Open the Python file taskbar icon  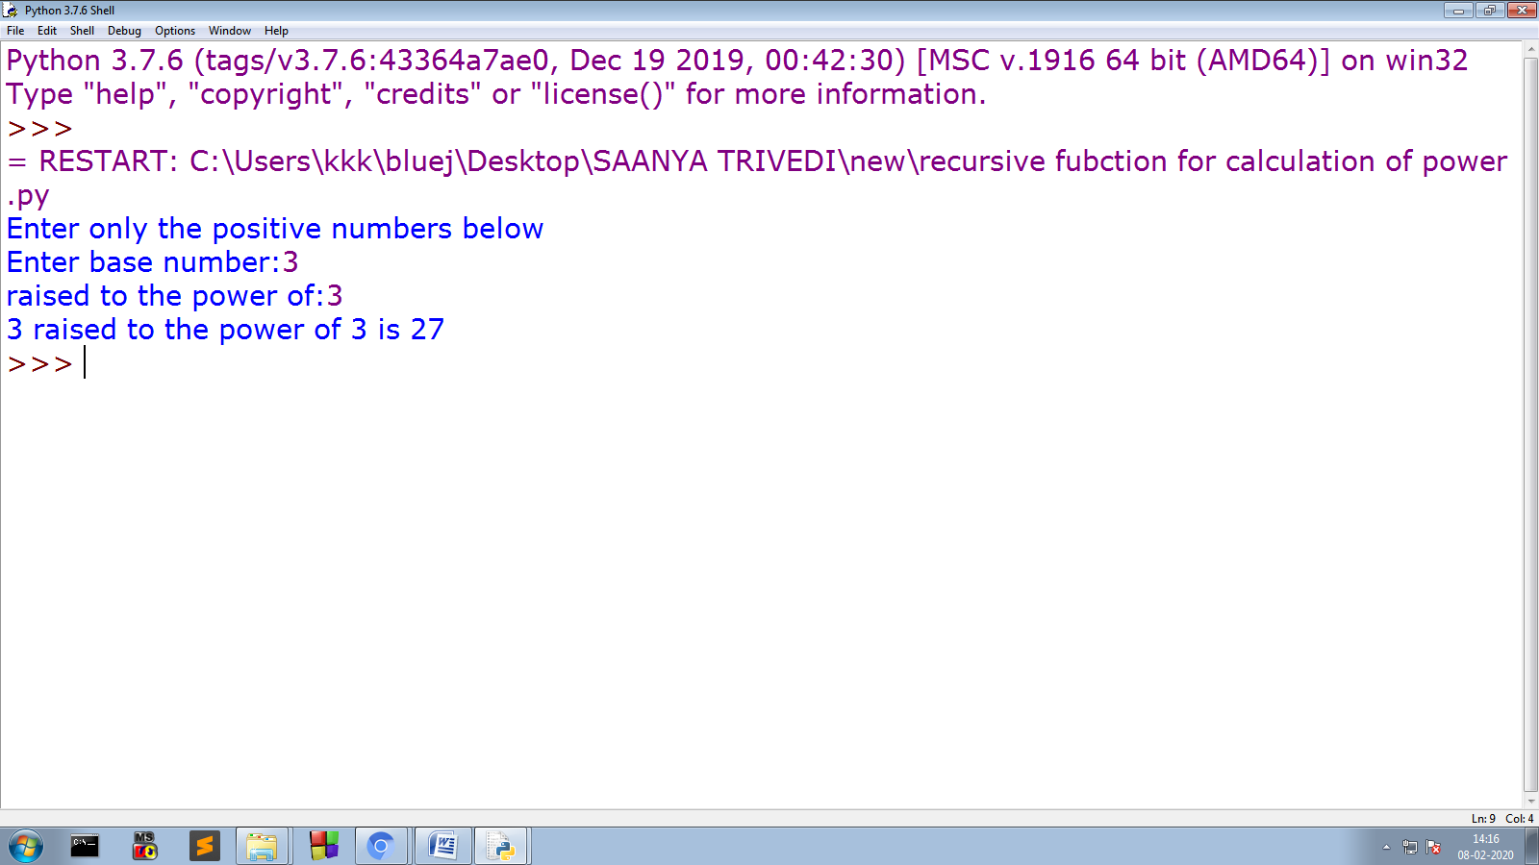coord(501,846)
